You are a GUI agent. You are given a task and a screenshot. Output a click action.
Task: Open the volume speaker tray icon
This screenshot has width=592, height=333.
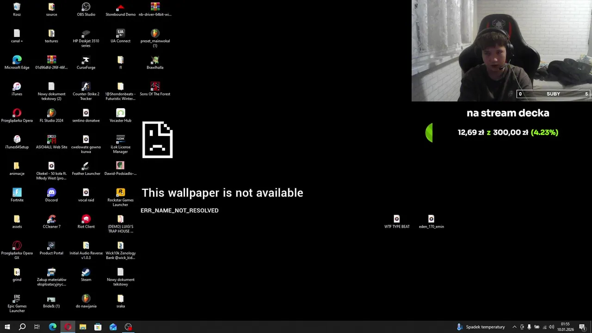coord(551,327)
